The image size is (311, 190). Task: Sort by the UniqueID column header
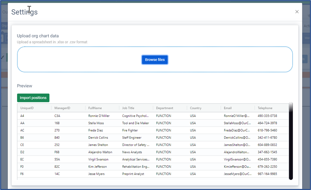click(27, 108)
